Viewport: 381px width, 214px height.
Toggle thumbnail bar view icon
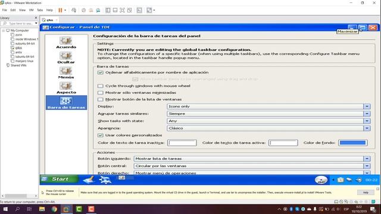[115, 10]
